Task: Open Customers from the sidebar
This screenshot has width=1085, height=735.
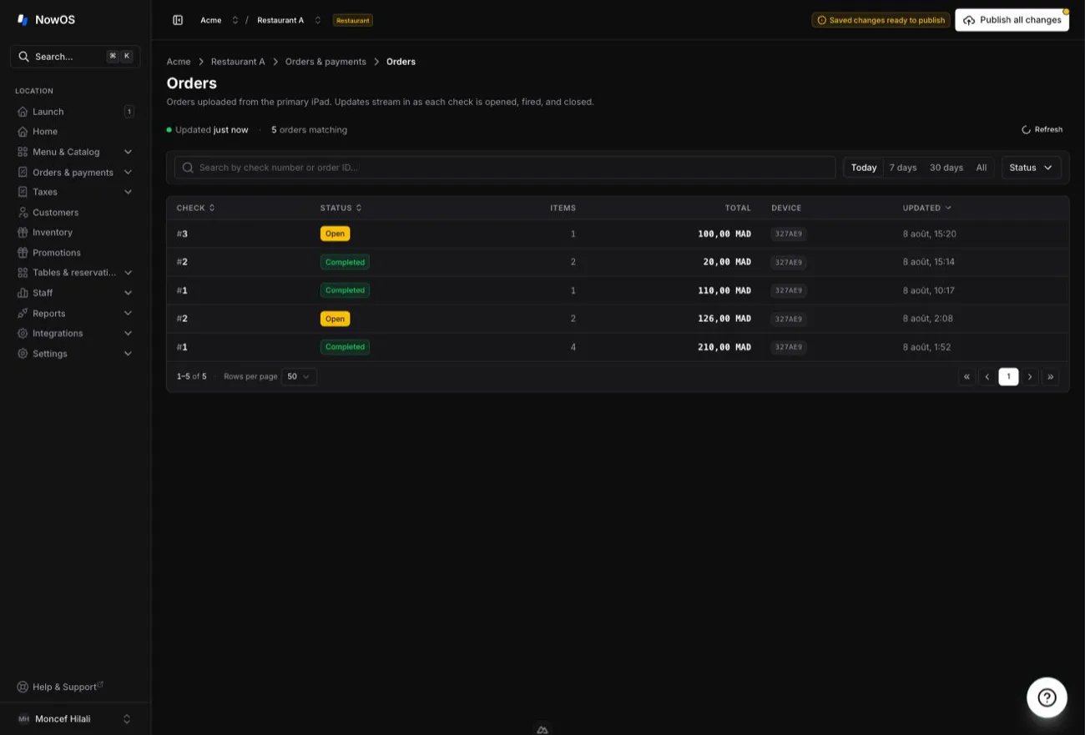Action: click(75, 213)
